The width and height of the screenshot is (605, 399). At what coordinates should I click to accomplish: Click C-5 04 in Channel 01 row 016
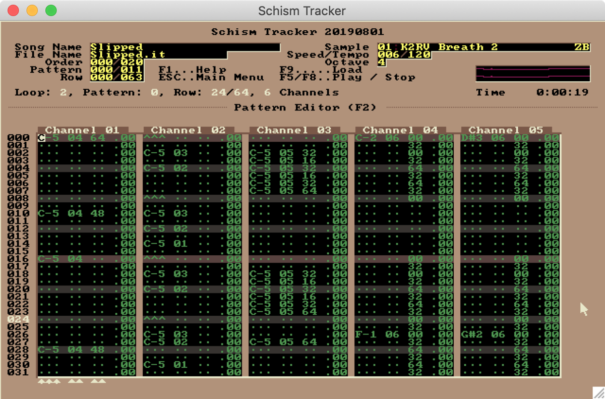tap(60, 259)
